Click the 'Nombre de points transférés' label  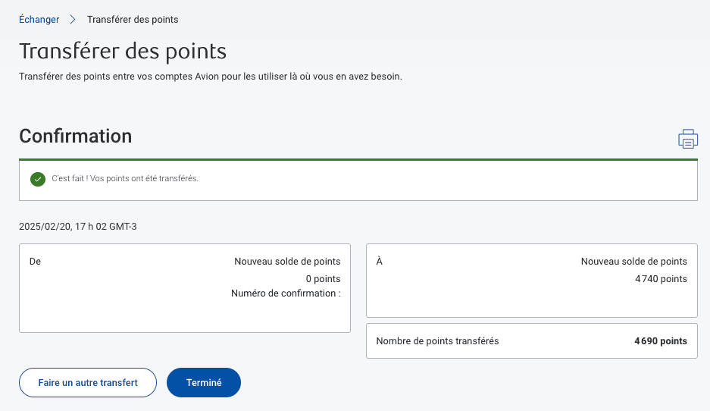437,341
